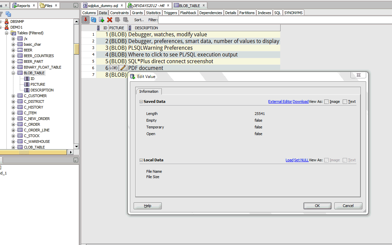Collapse the Local Data section
Screen dimensions: 392x245
(141, 160)
